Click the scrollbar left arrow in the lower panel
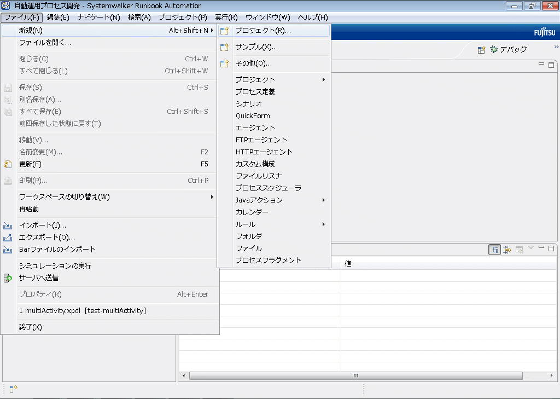 184,376
